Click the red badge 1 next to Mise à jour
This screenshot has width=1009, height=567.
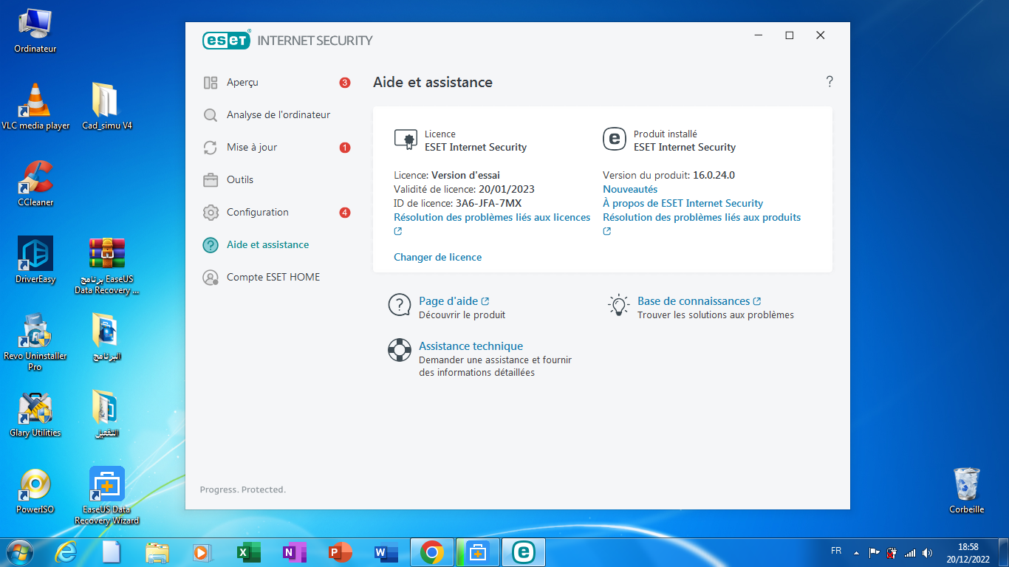[x=345, y=148]
